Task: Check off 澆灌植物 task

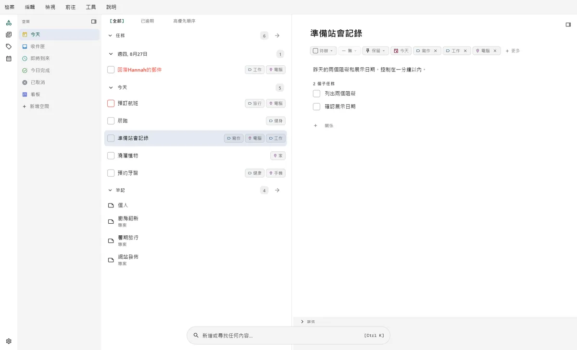Action: point(111,156)
